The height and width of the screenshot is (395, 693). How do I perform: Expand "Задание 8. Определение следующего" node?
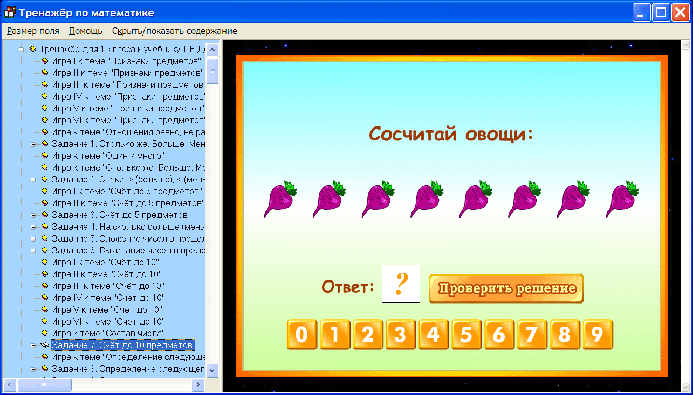click(x=33, y=369)
